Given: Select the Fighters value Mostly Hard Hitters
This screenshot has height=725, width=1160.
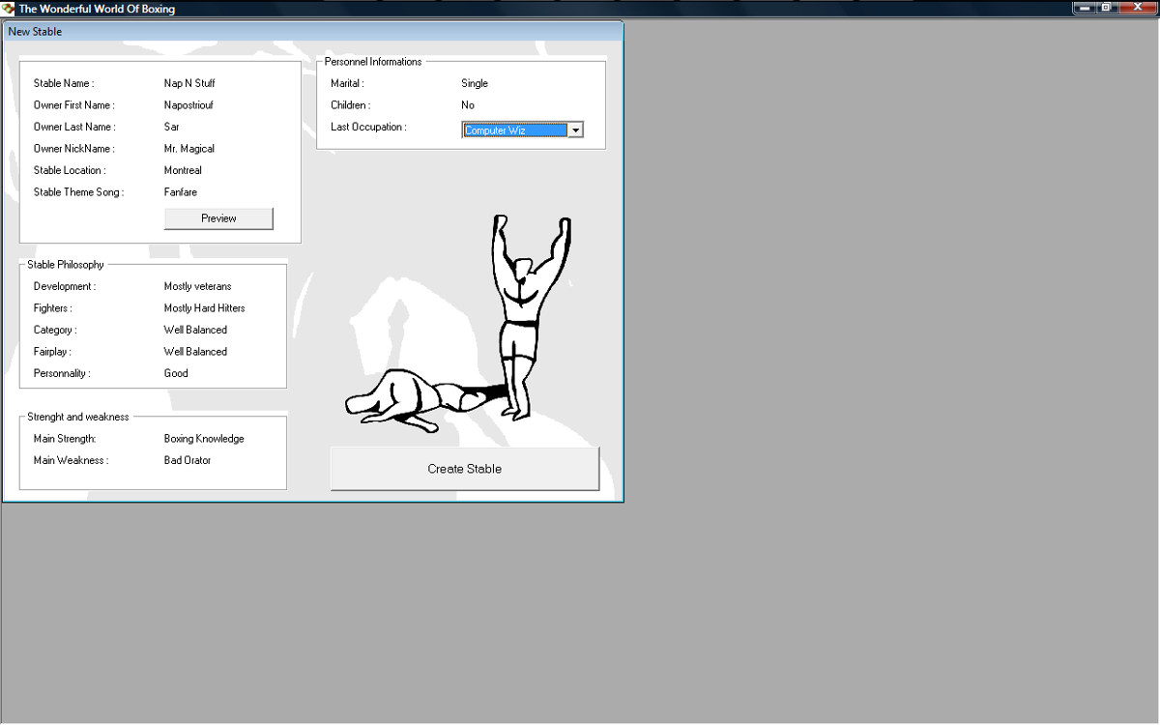Looking at the screenshot, I should coord(204,308).
